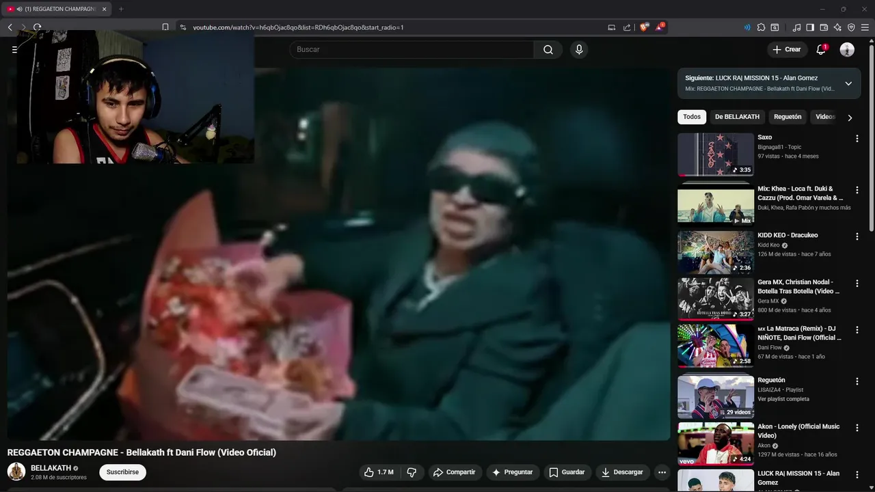Open options for Akon - Lonely video
This screenshot has width=875, height=492.
[x=857, y=428]
